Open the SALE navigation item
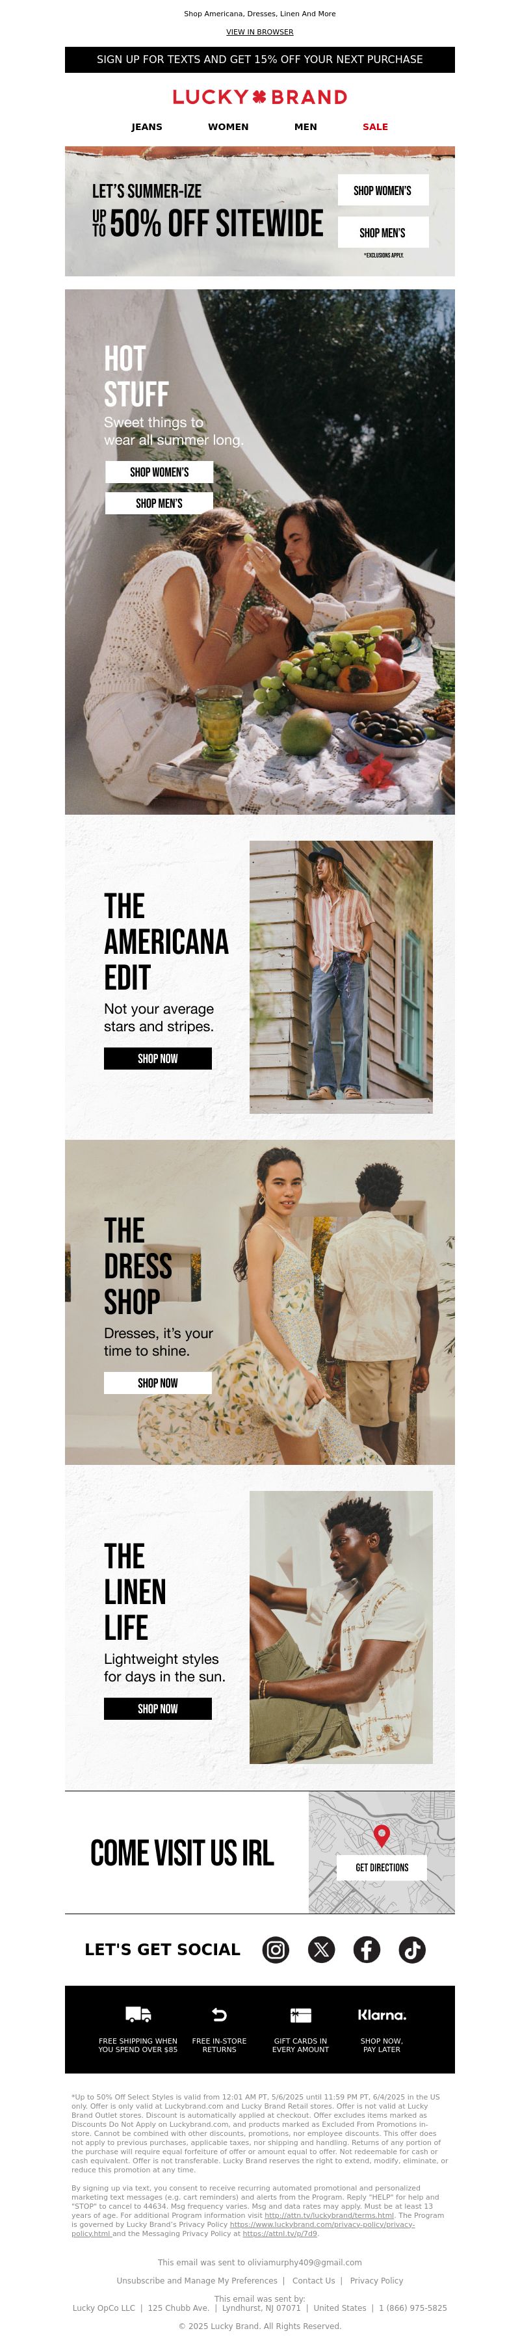Image resolution: width=520 pixels, height=2344 pixels. 376,127
